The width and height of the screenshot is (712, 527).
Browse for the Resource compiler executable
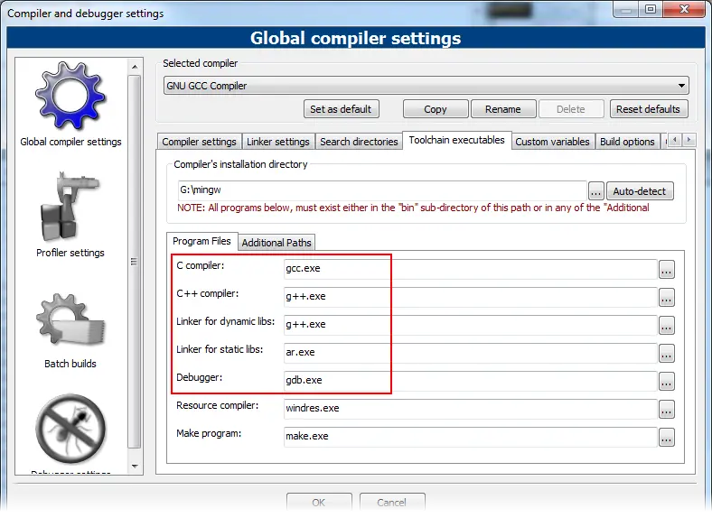pyautogui.click(x=667, y=409)
